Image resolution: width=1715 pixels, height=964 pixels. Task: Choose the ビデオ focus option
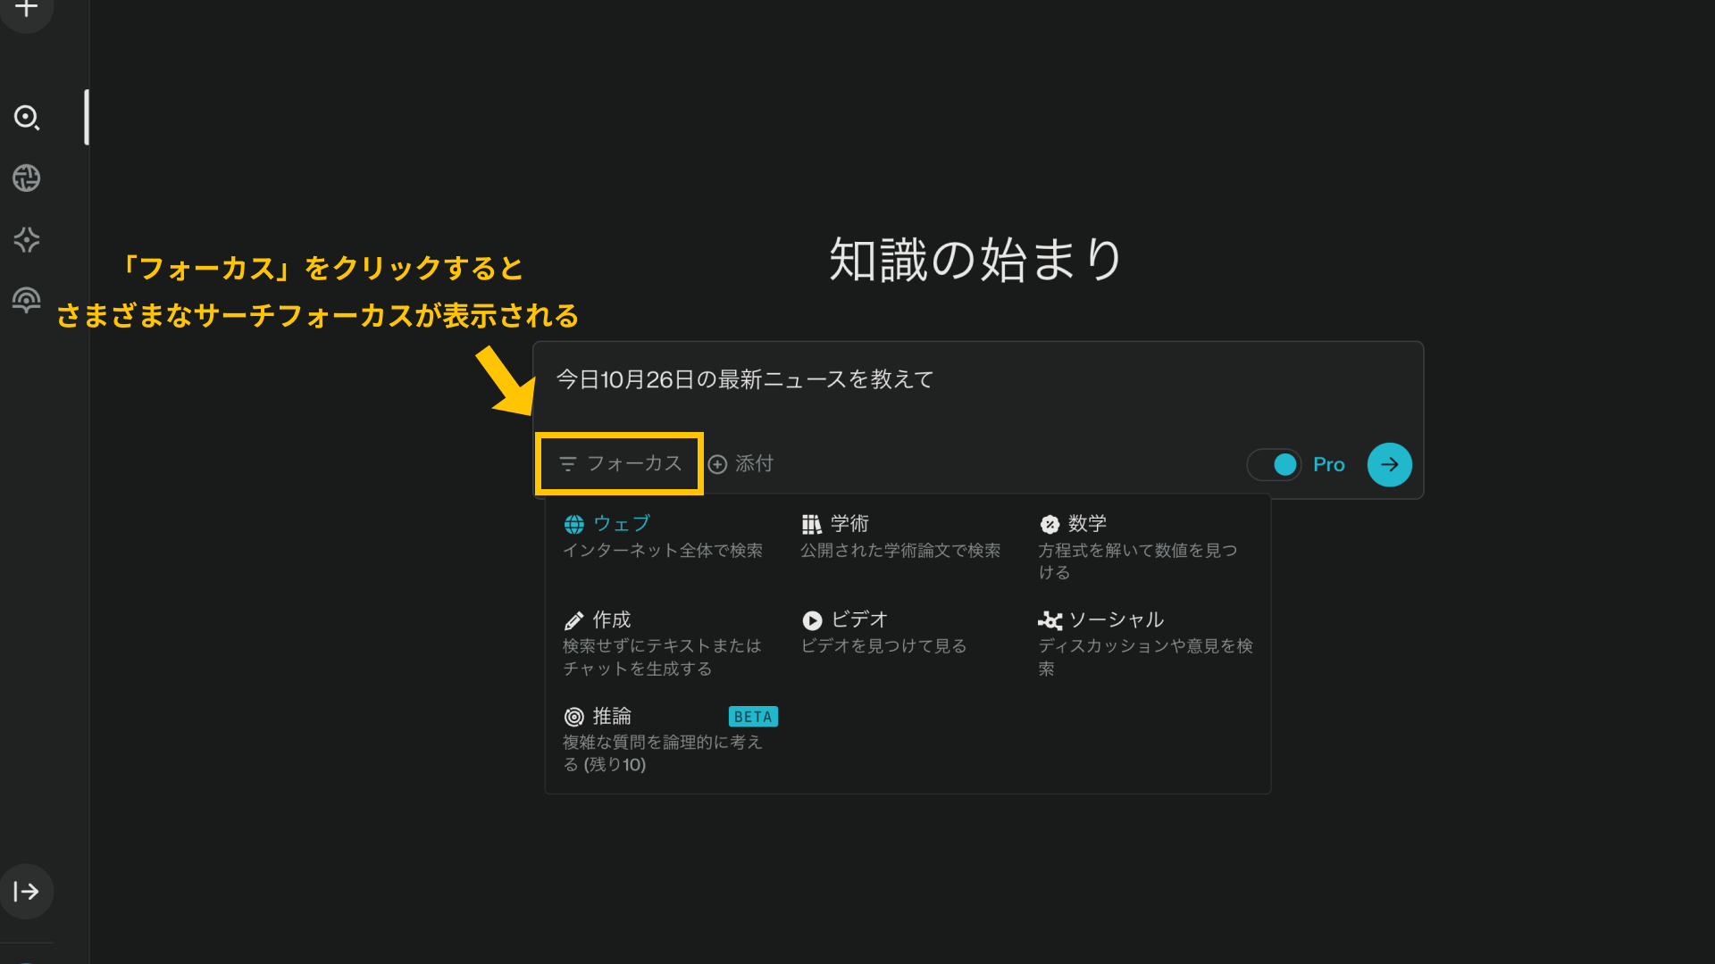[x=857, y=619]
